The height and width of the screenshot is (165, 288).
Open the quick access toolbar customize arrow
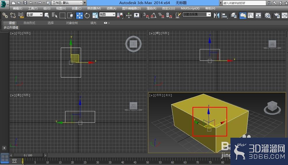85,3
